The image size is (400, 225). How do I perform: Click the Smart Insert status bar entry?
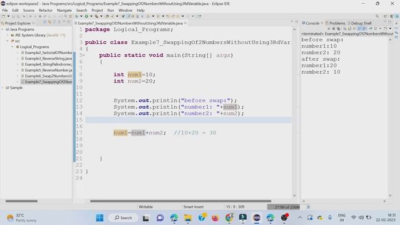tap(193, 207)
